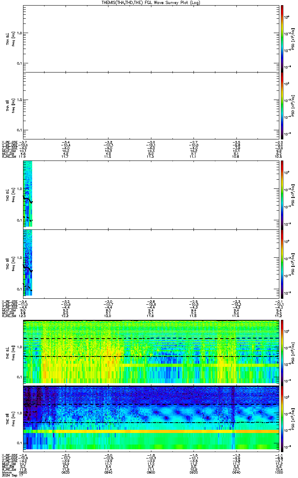Click the 'THA BL' axis label
298x478 pixels.
pos(8,39)
